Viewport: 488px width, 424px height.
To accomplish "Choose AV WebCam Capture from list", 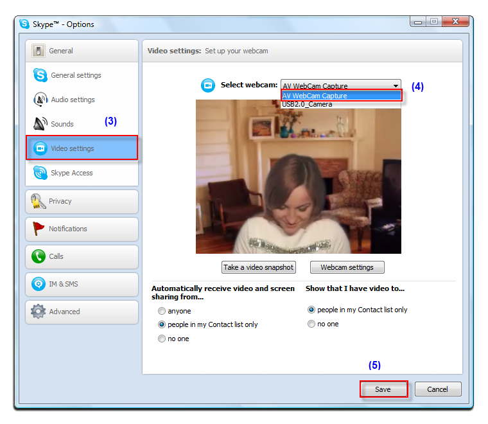I will pos(341,96).
